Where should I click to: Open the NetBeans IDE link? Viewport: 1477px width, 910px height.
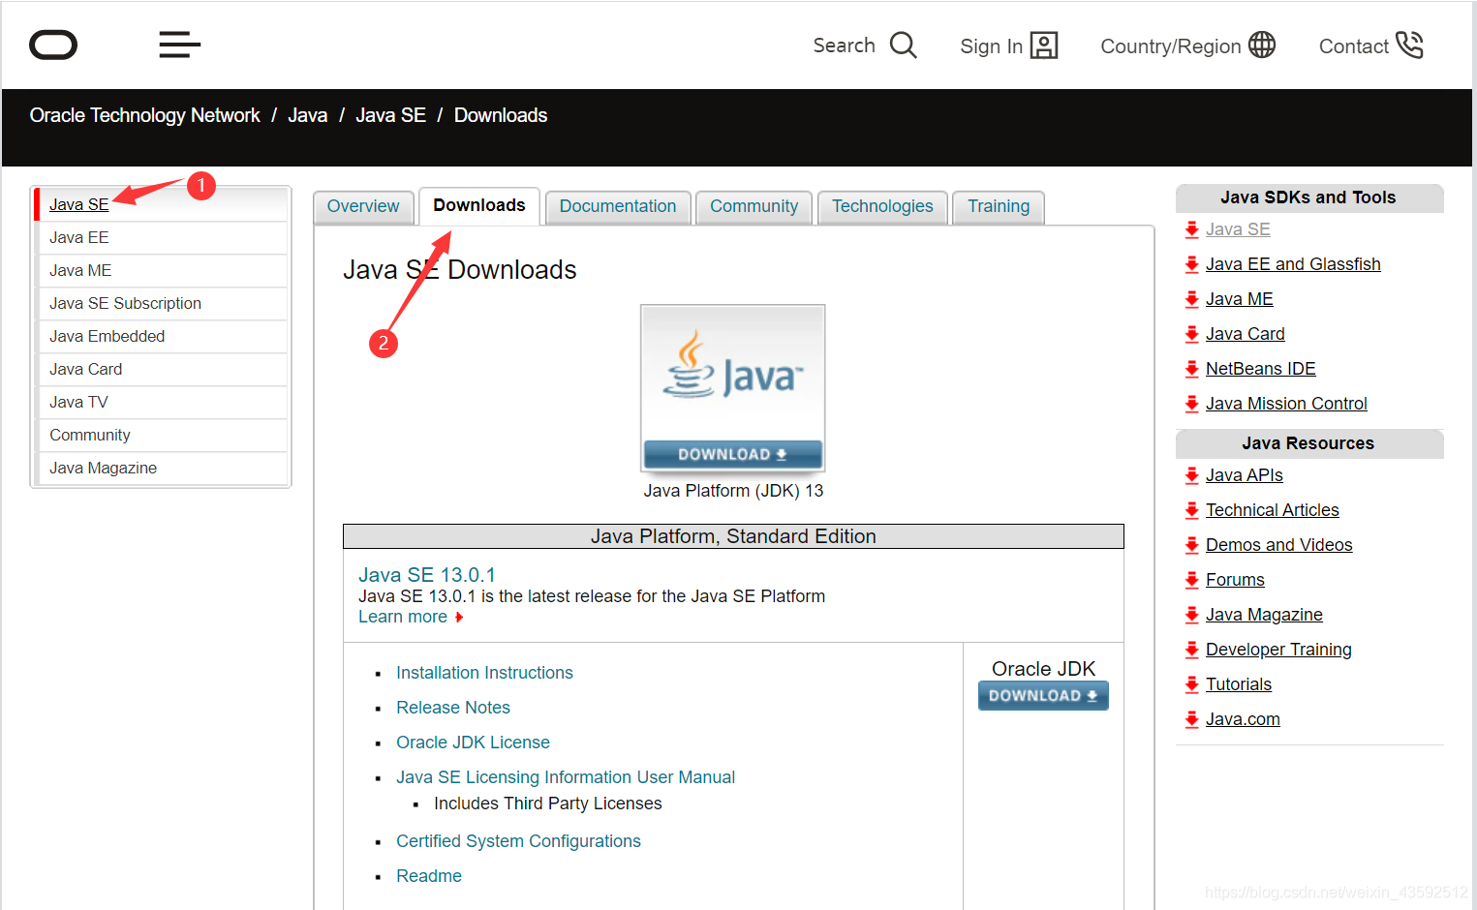click(x=1261, y=369)
